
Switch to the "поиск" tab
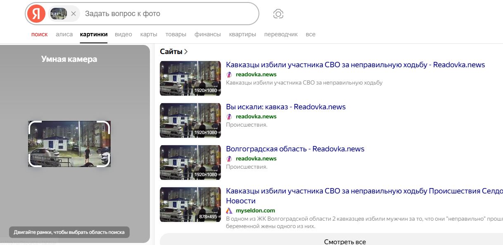coord(40,34)
